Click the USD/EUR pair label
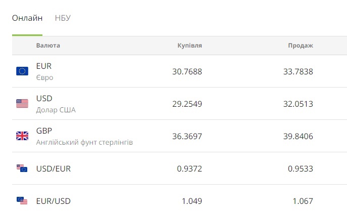The image size is (347, 213). 54,168
